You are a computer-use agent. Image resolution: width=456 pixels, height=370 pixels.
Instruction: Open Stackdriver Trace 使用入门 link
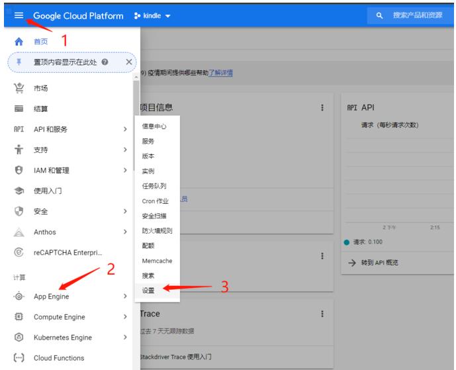pyautogui.click(x=175, y=357)
